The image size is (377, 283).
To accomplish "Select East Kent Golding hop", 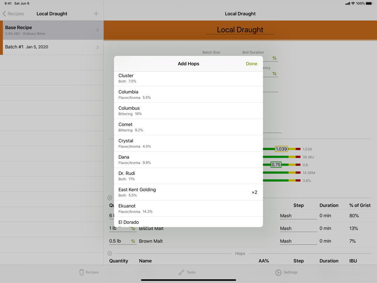I will (188, 192).
